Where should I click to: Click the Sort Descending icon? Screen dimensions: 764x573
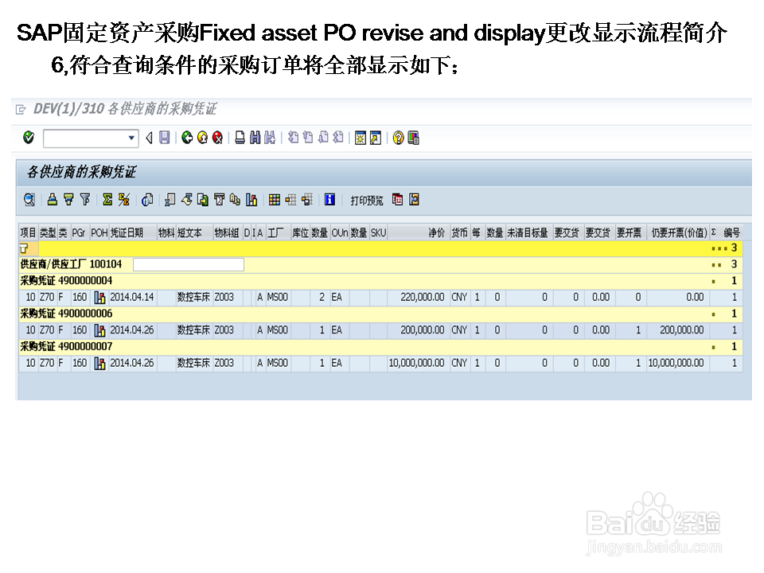(x=68, y=200)
